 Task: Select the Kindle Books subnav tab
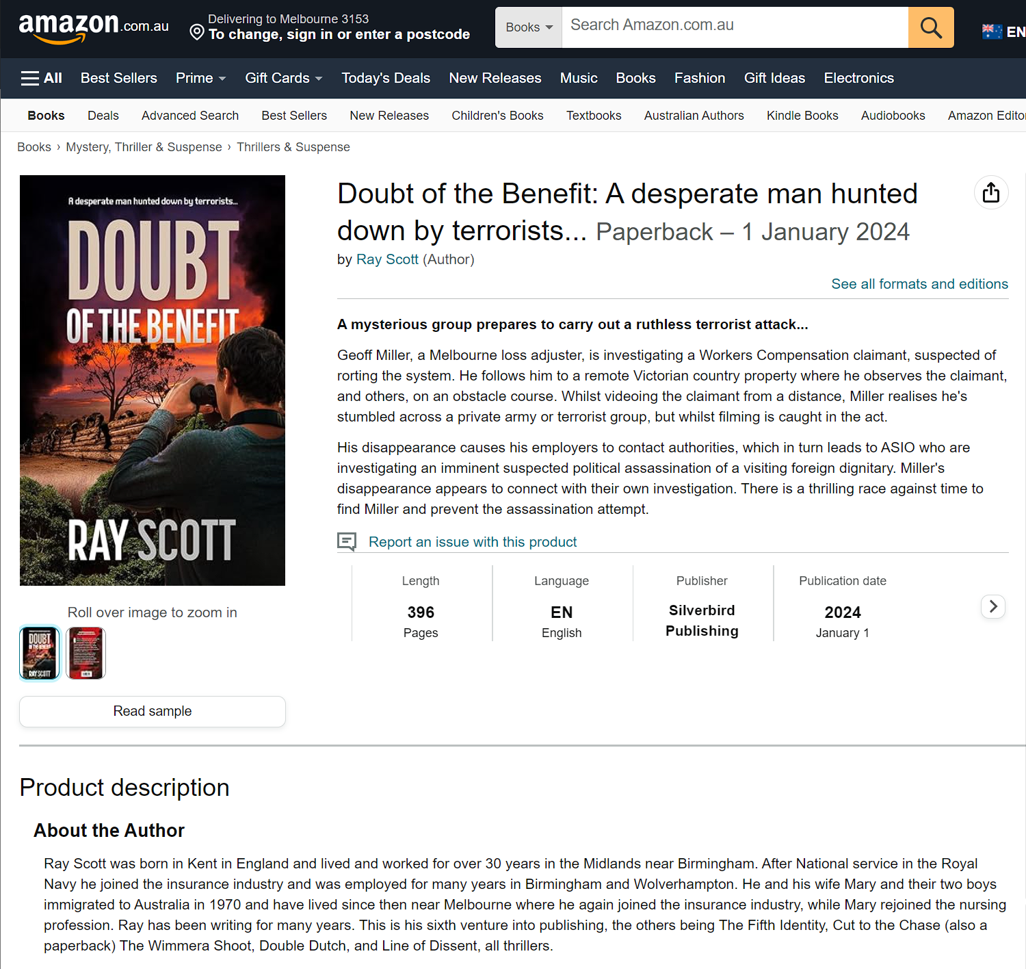pos(802,116)
